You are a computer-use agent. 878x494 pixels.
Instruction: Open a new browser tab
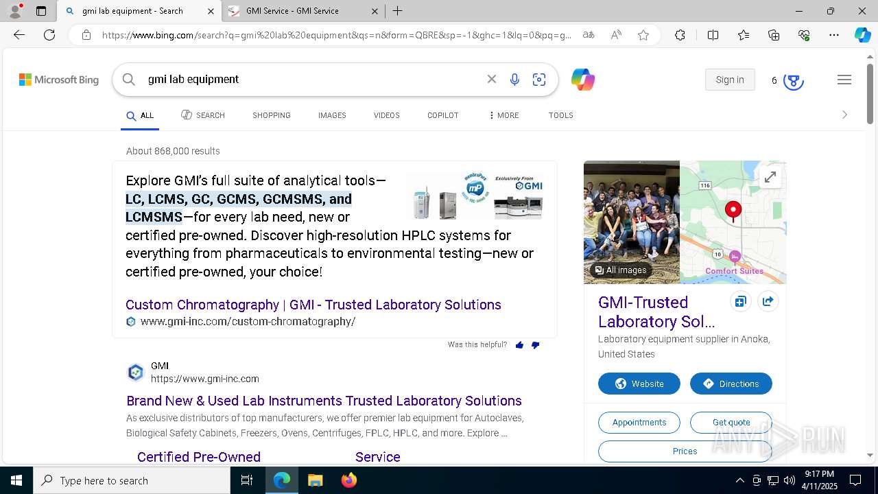pos(398,11)
